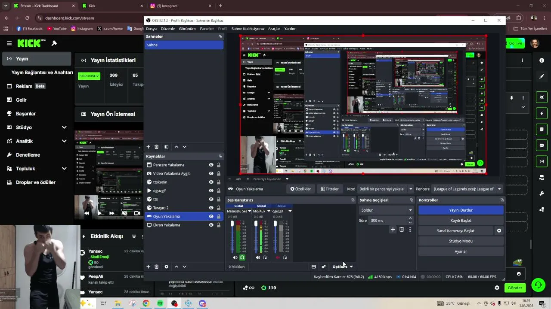551x309 pixels.
Task: Open Filtreler for the selected source
Action: 329,189
